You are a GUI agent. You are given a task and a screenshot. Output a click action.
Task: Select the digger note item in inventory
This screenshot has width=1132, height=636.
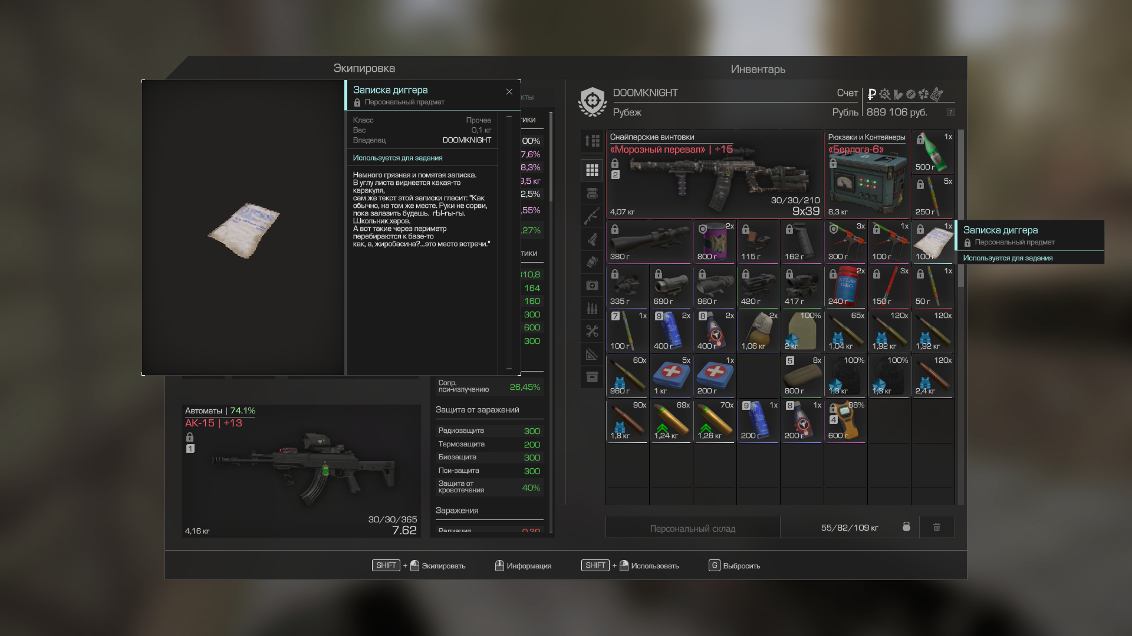click(x=933, y=241)
